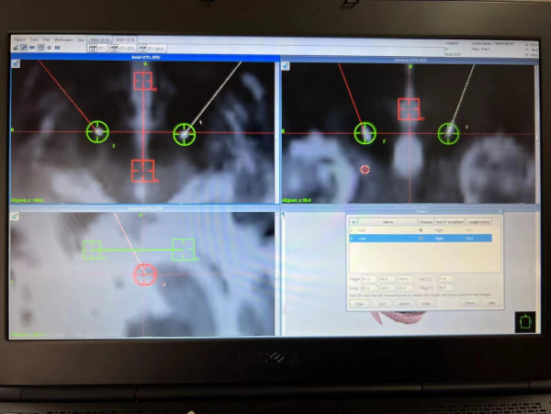This screenshot has height=414, width=551.
Task: Select the left green target circle in Axial view
Action: [x=97, y=132]
